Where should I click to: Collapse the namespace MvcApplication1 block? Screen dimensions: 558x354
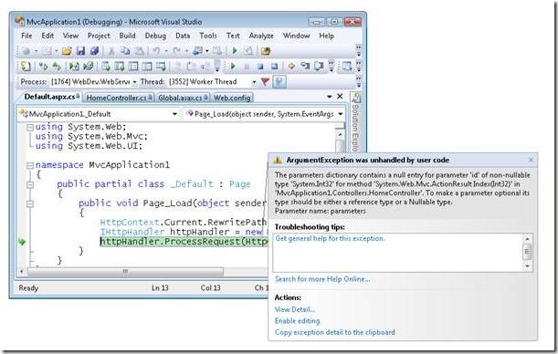click(x=30, y=166)
